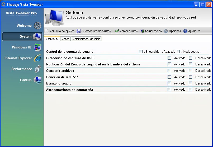213x147 pixels.
Task: Check Activado for Notificación del Centro de seguridad
Action: coord(169,64)
